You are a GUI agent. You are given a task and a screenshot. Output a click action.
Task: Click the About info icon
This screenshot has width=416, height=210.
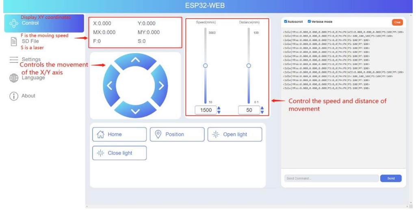coord(14,96)
